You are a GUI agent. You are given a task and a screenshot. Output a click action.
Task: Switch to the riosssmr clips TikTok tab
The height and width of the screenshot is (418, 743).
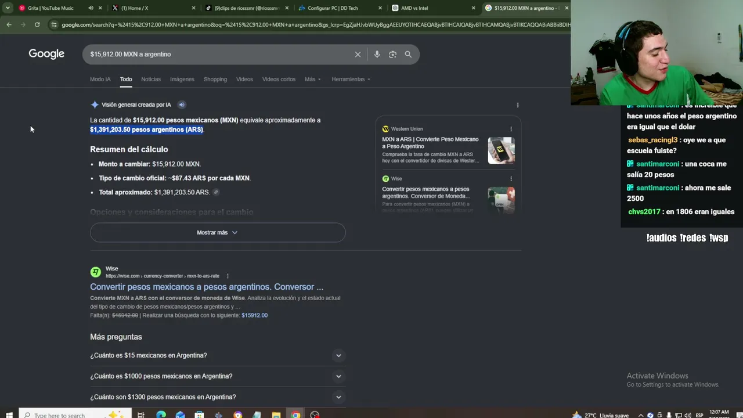247,8
